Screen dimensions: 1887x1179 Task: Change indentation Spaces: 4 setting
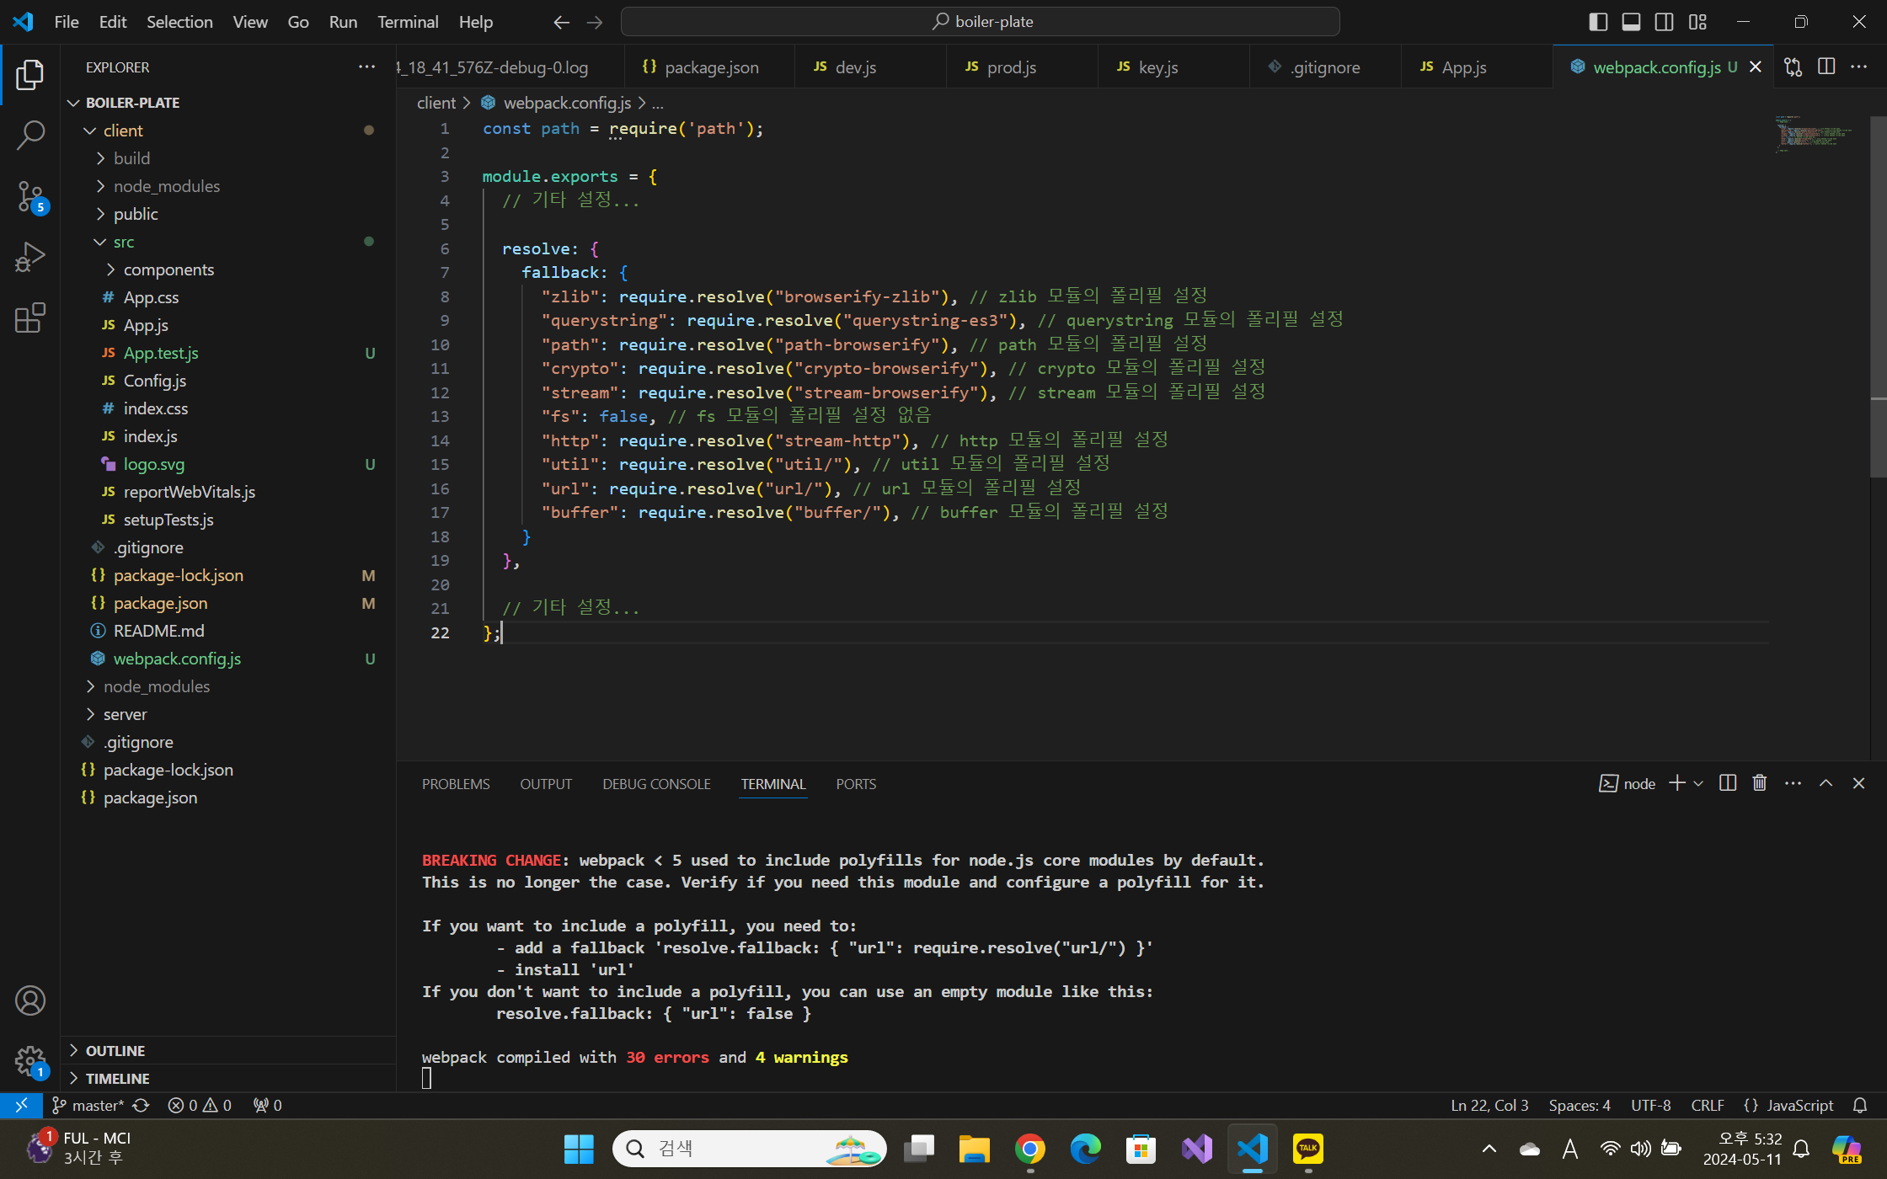pyautogui.click(x=1580, y=1105)
